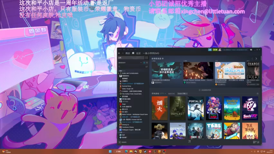Show previous what's new items arrow

point(252,59)
